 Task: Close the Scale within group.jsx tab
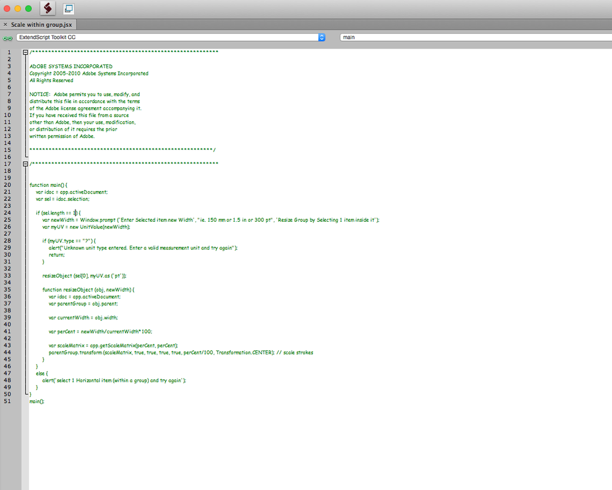pyautogui.click(x=6, y=24)
